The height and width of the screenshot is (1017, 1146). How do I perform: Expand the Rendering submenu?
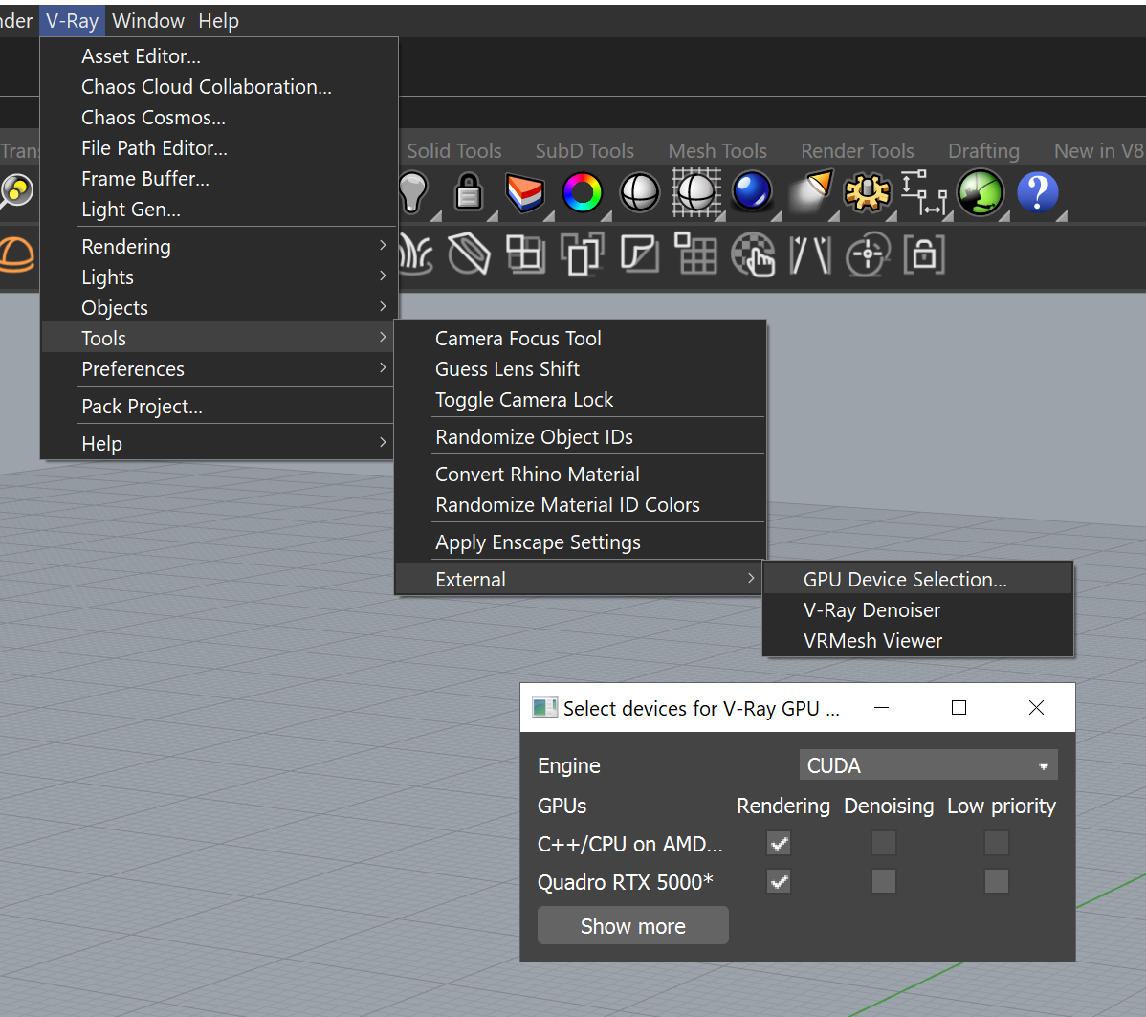(x=218, y=247)
